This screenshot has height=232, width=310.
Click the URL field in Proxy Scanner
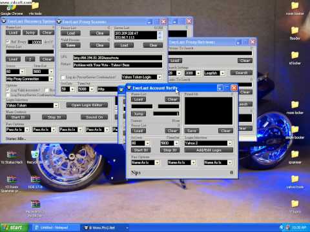[118, 57]
